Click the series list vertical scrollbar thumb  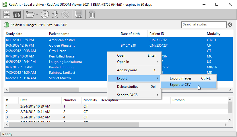(230, 107)
